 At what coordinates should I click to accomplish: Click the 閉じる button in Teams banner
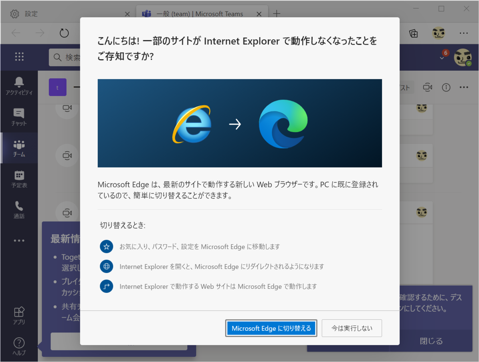point(431,341)
